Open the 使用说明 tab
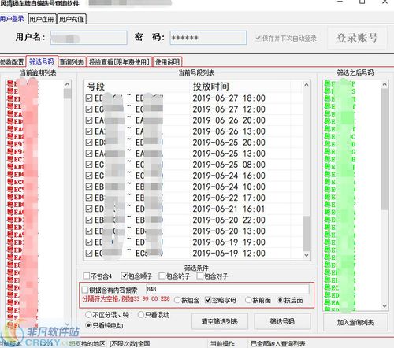Screen dimensions: 394x348 [167, 62]
